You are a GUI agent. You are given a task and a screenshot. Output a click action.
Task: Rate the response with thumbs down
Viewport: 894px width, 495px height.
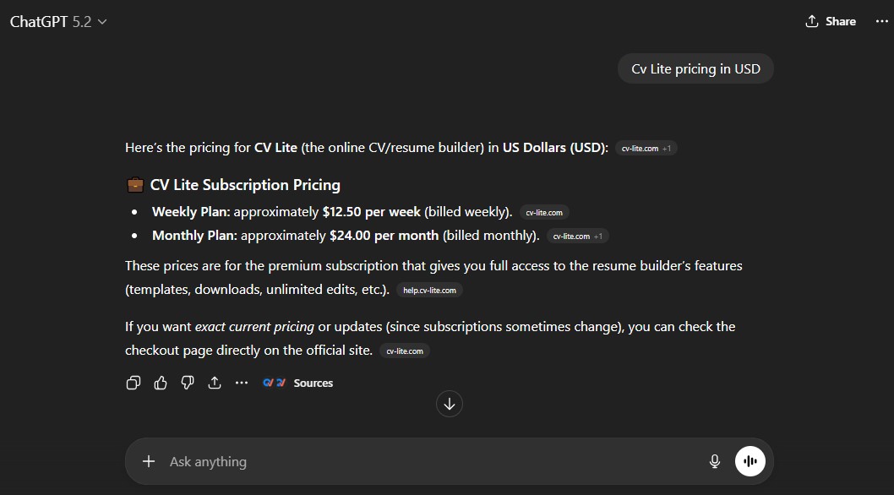(x=187, y=383)
